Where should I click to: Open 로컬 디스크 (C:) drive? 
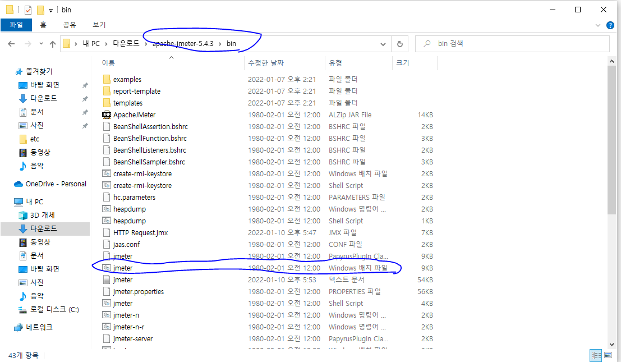54,310
